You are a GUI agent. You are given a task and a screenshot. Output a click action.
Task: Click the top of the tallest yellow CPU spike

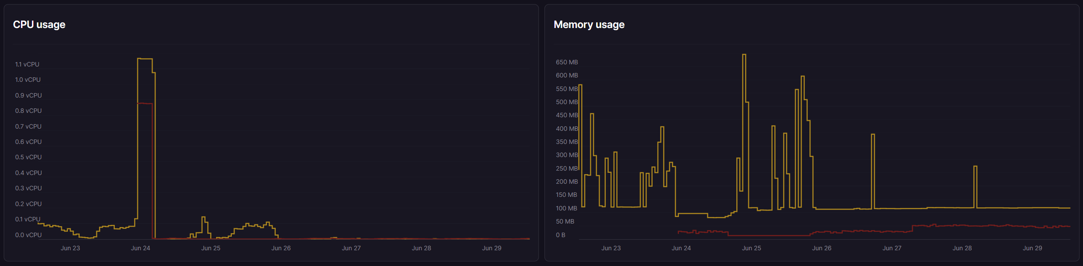click(x=145, y=59)
